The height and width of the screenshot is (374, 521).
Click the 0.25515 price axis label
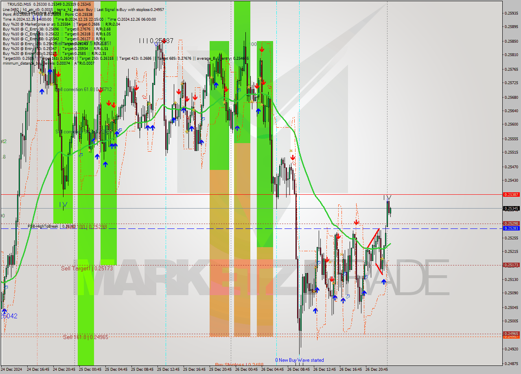511,152
